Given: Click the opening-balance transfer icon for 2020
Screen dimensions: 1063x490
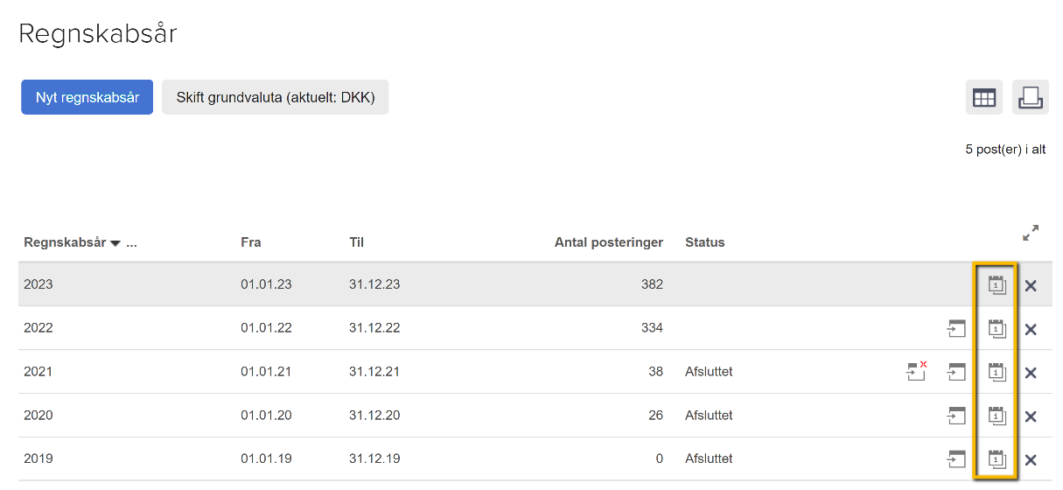Looking at the screenshot, I should 955,416.
